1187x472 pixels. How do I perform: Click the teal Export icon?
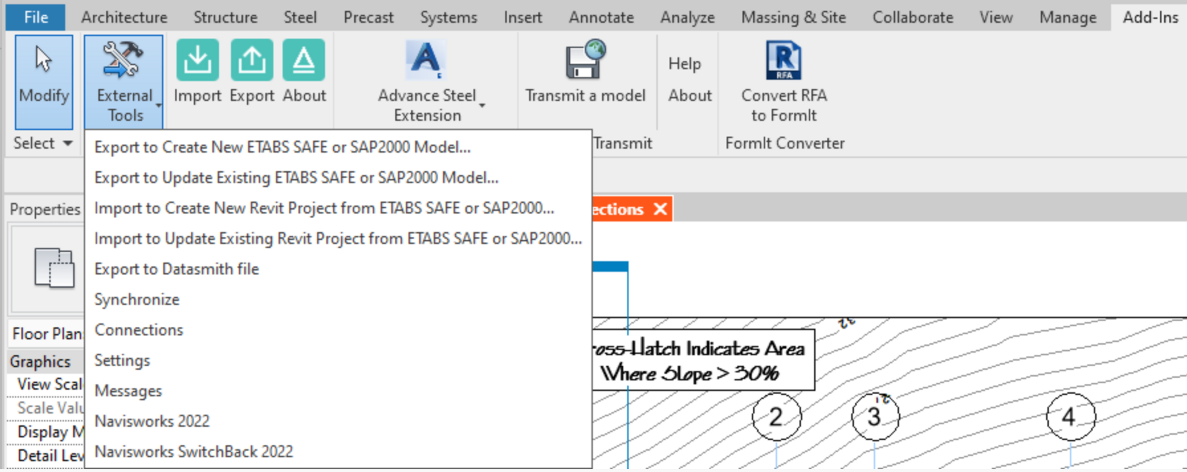[x=252, y=59]
